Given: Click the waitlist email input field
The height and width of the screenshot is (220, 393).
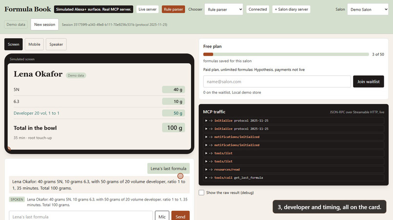Looking at the screenshot, I should [x=277, y=82].
